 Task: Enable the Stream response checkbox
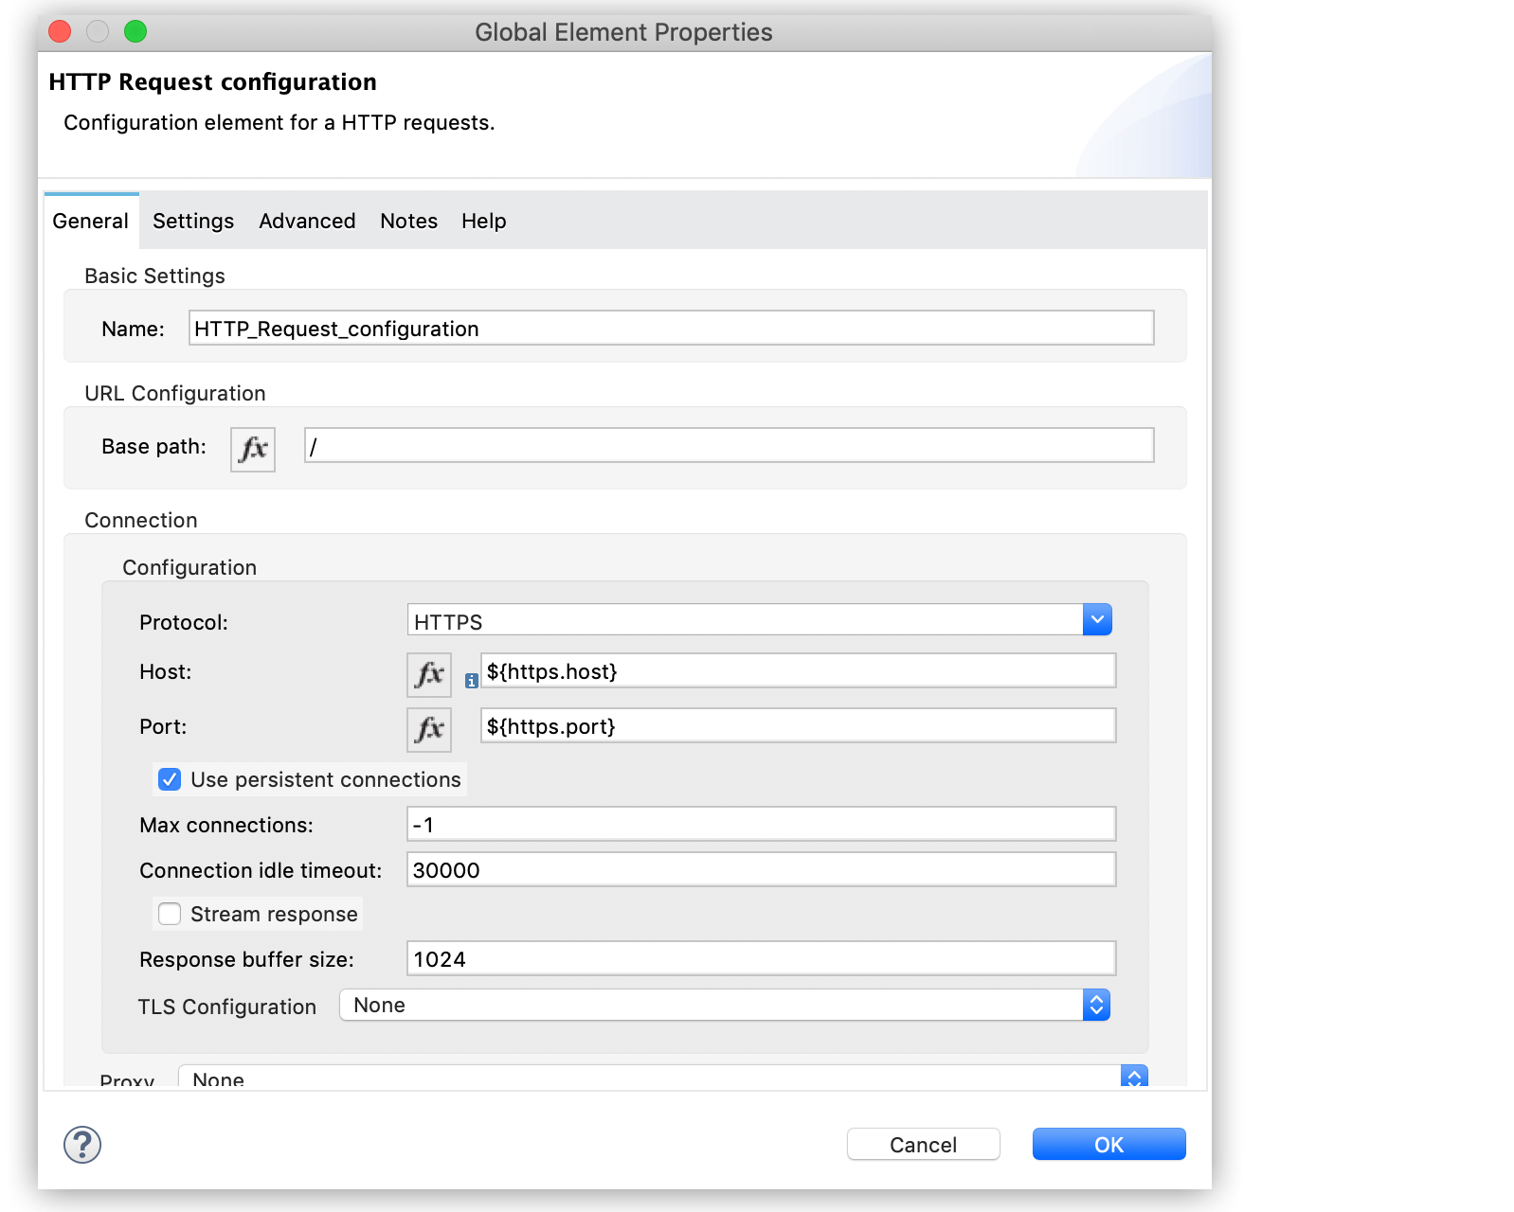[170, 914]
